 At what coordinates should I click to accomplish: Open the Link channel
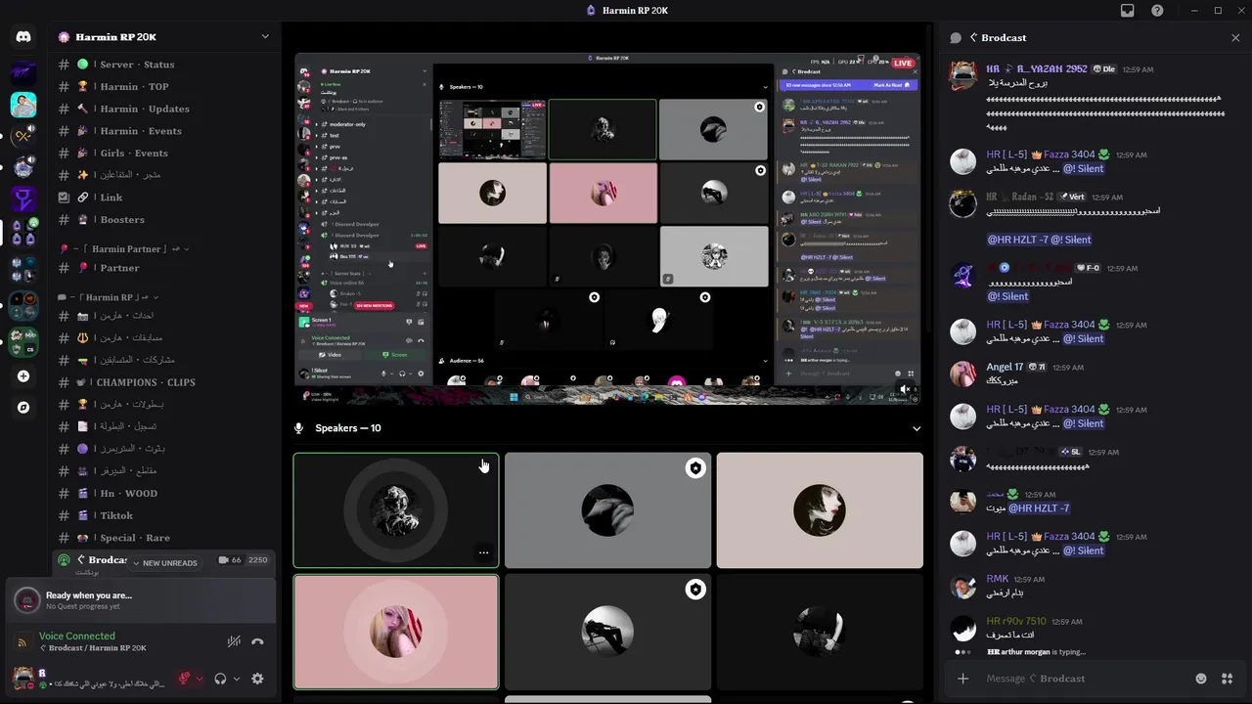click(x=162, y=198)
